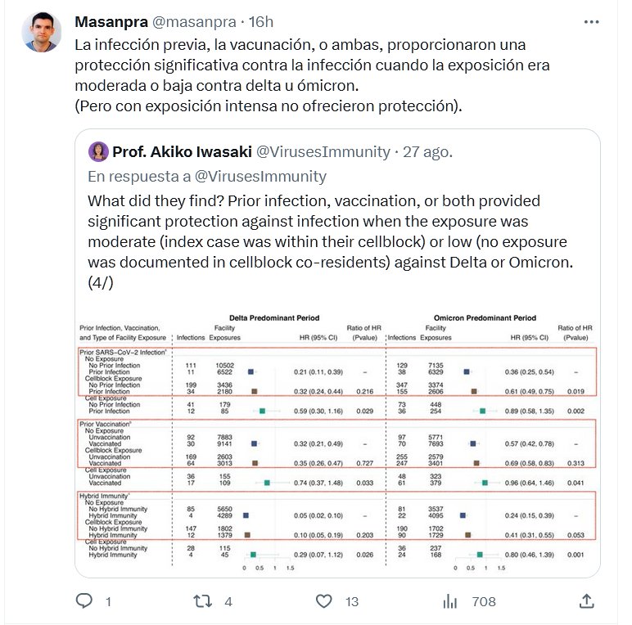Viewport: 632px width, 625px height.
Task: Click Prof. Akiko Iwasaki's small avatar
Action: 99,151
